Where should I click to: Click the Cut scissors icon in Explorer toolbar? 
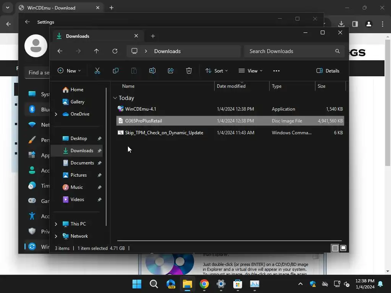[x=97, y=71]
